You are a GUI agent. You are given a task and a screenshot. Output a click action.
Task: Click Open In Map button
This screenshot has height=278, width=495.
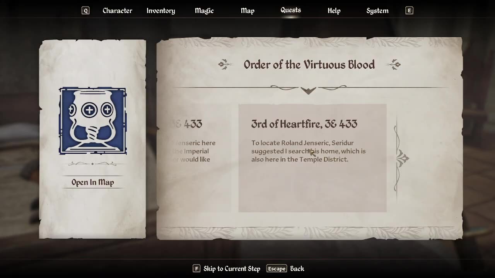pos(93,182)
